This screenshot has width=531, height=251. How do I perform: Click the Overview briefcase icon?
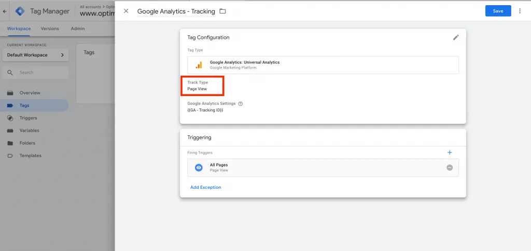(x=10, y=93)
